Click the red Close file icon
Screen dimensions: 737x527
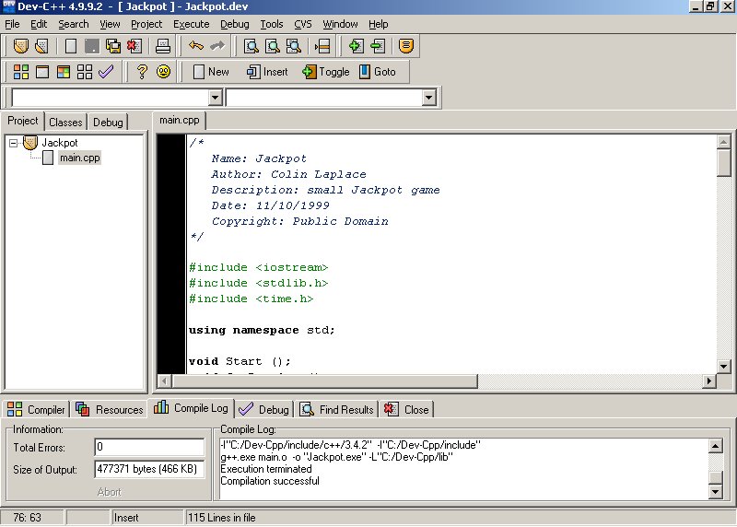134,45
